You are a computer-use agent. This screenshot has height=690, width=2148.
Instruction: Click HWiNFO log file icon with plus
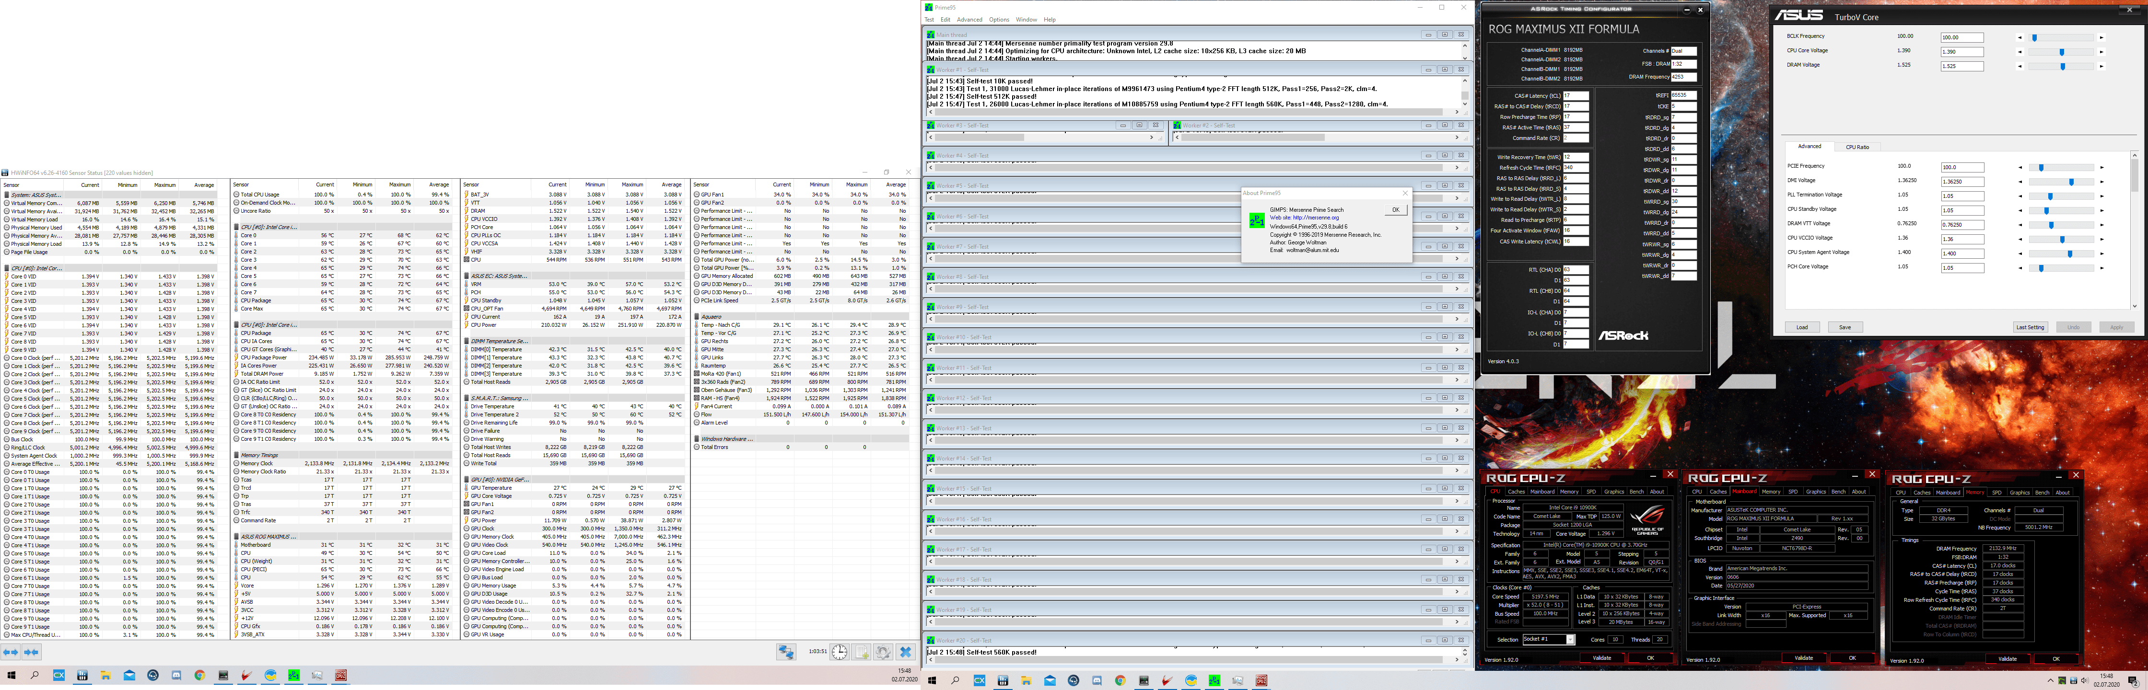coord(862,653)
